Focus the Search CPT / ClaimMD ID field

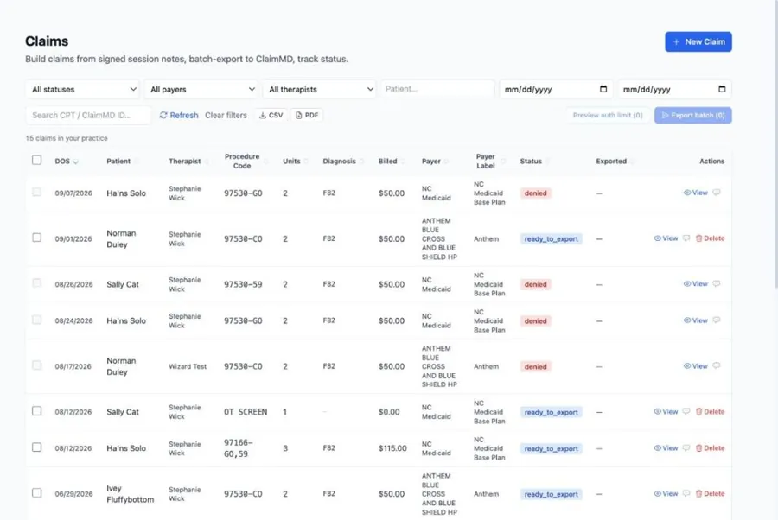[x=88, y=115]
